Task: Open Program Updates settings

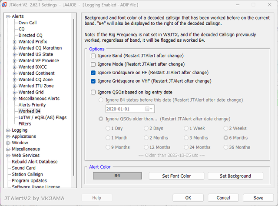Action: point(30,181)
